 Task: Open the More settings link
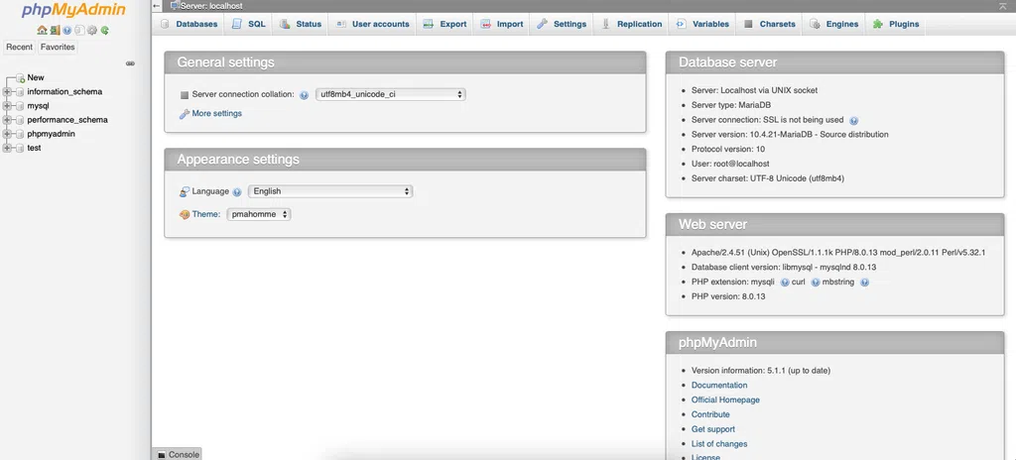216,113
